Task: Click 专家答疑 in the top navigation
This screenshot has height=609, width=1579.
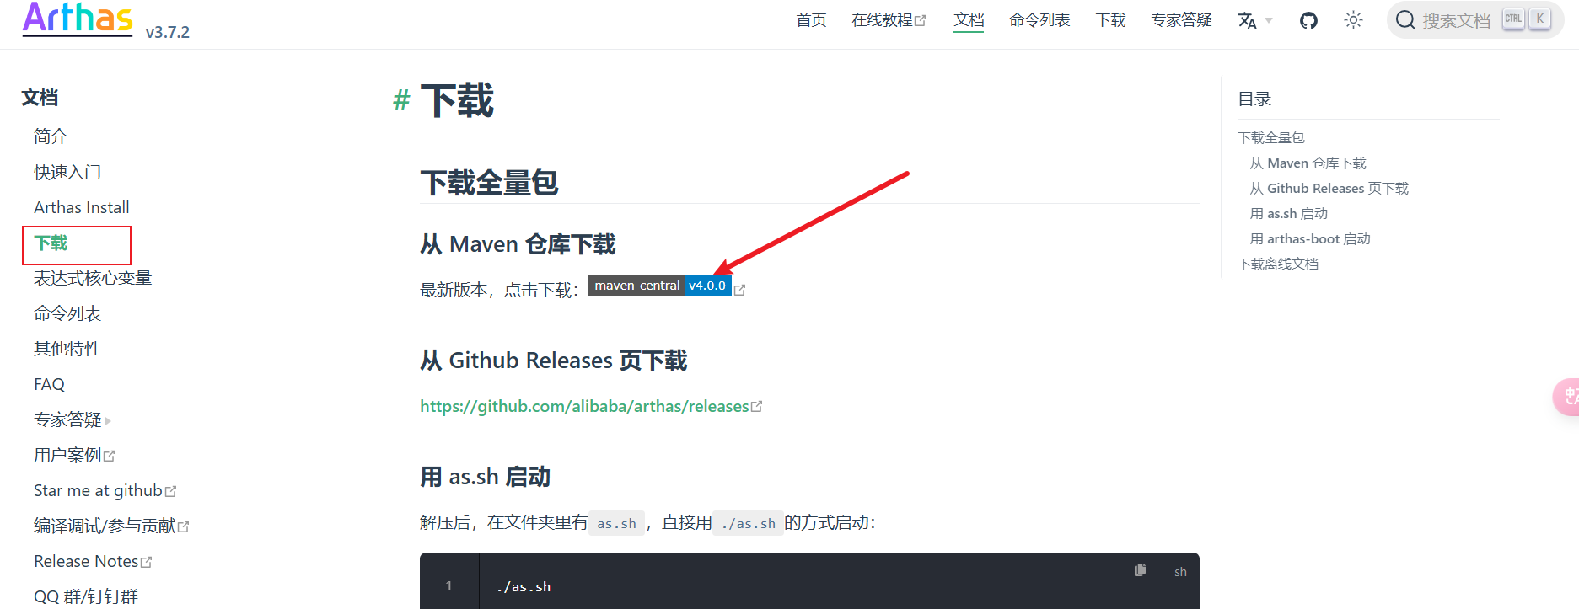Action: 1181,20
